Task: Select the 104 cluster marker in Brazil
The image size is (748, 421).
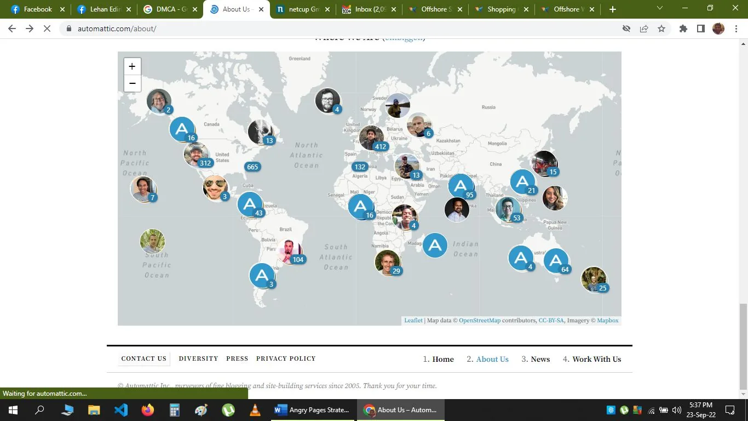Action: (x=291, y=251)
